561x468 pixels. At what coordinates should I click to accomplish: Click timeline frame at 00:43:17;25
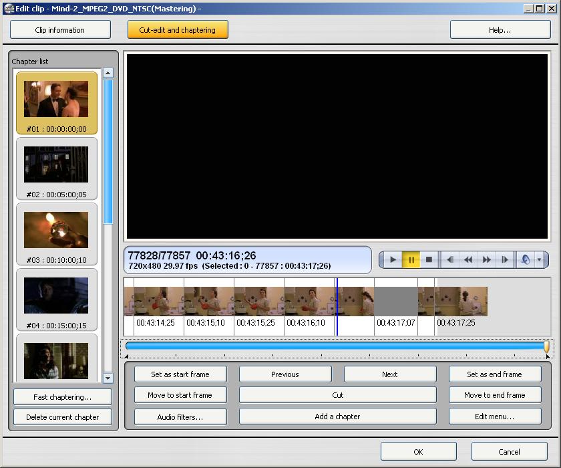(461, 302)
